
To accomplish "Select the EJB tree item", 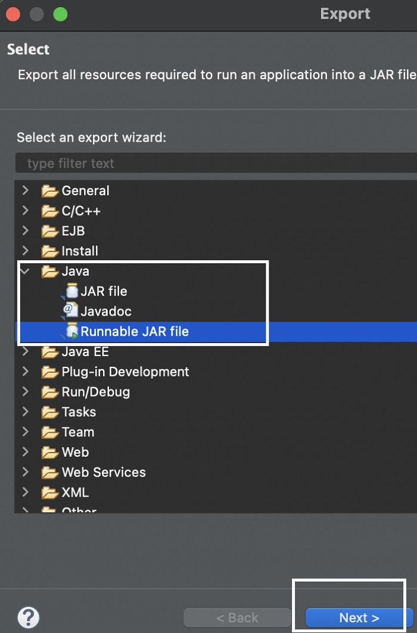I will [73, 231].
